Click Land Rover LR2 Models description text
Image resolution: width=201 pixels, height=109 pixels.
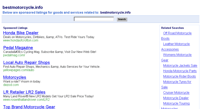48,96
